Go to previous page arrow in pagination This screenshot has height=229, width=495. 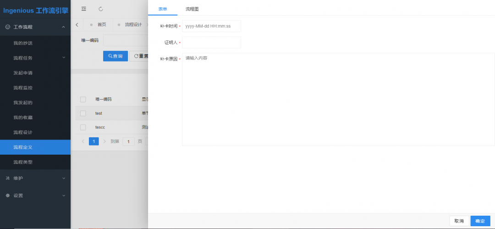[83, 141]
